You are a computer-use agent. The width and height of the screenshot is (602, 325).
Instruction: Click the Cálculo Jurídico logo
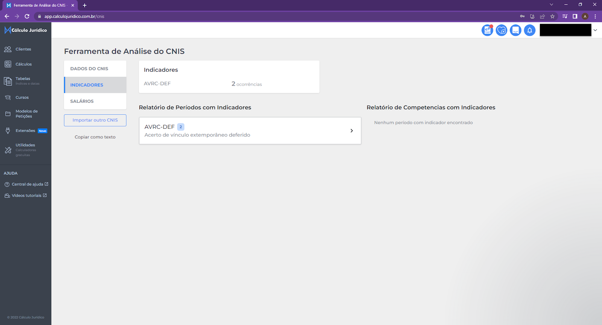[26, 30]
